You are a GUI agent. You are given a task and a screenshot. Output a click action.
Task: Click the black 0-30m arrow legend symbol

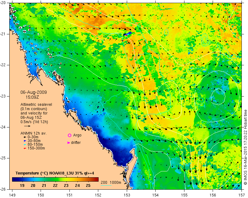click(x=25, y=137)
